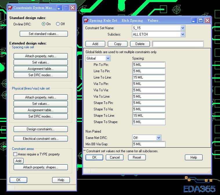Cancel the Spacing Rule Set dialog
Screen dimensions: 220x195
point(114,157)
